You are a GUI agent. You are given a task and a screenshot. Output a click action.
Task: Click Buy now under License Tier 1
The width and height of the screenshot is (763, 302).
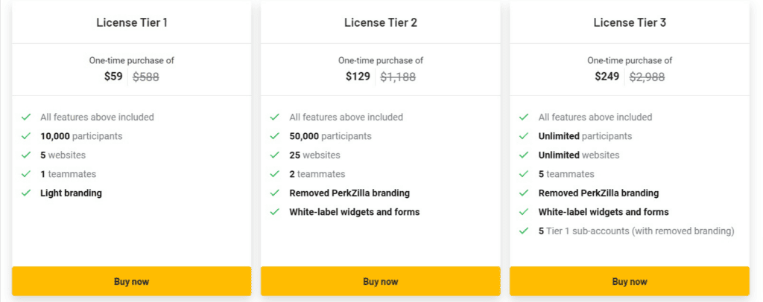pyautogui.click(x=131, y=281)
